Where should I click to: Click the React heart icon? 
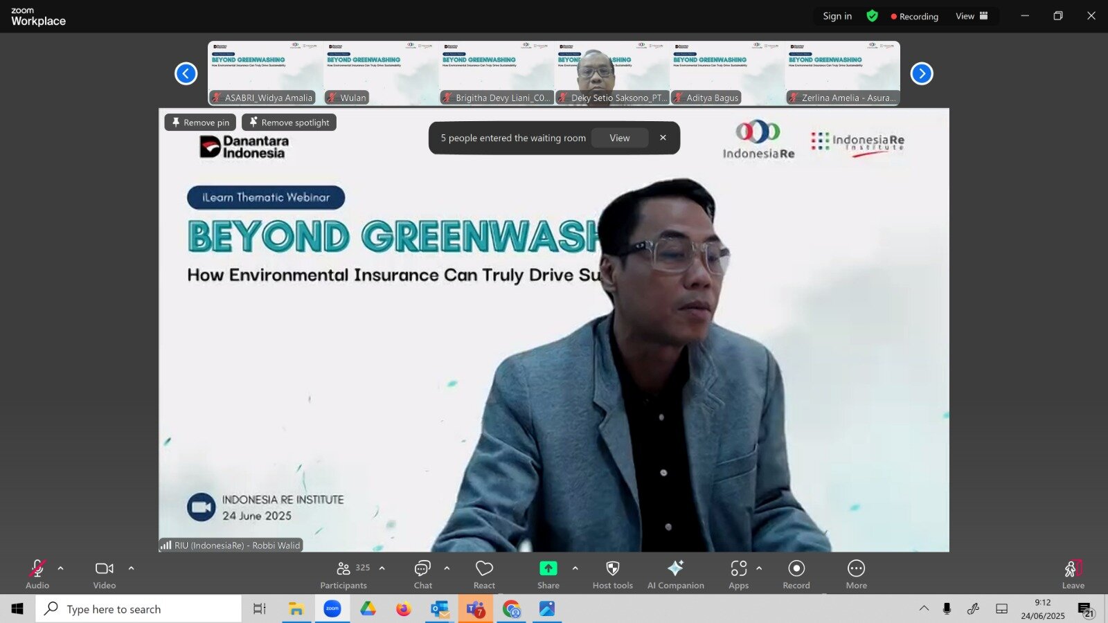(484, 575)
